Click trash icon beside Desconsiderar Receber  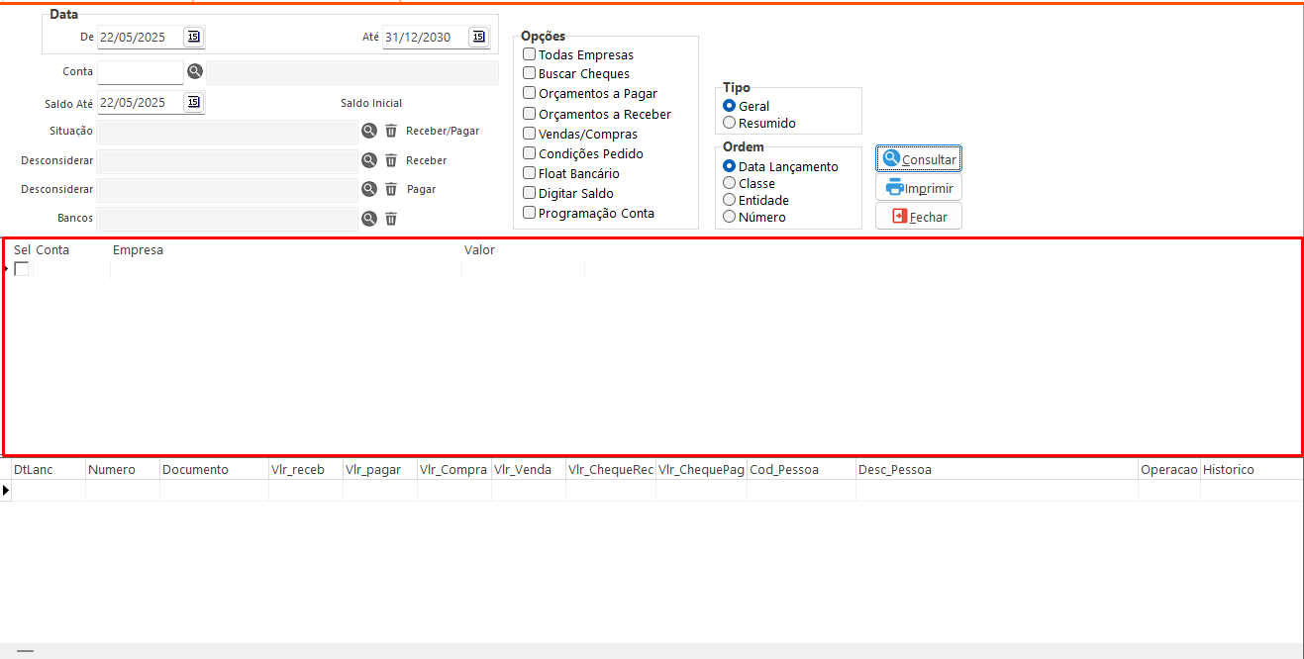[391, 160]
